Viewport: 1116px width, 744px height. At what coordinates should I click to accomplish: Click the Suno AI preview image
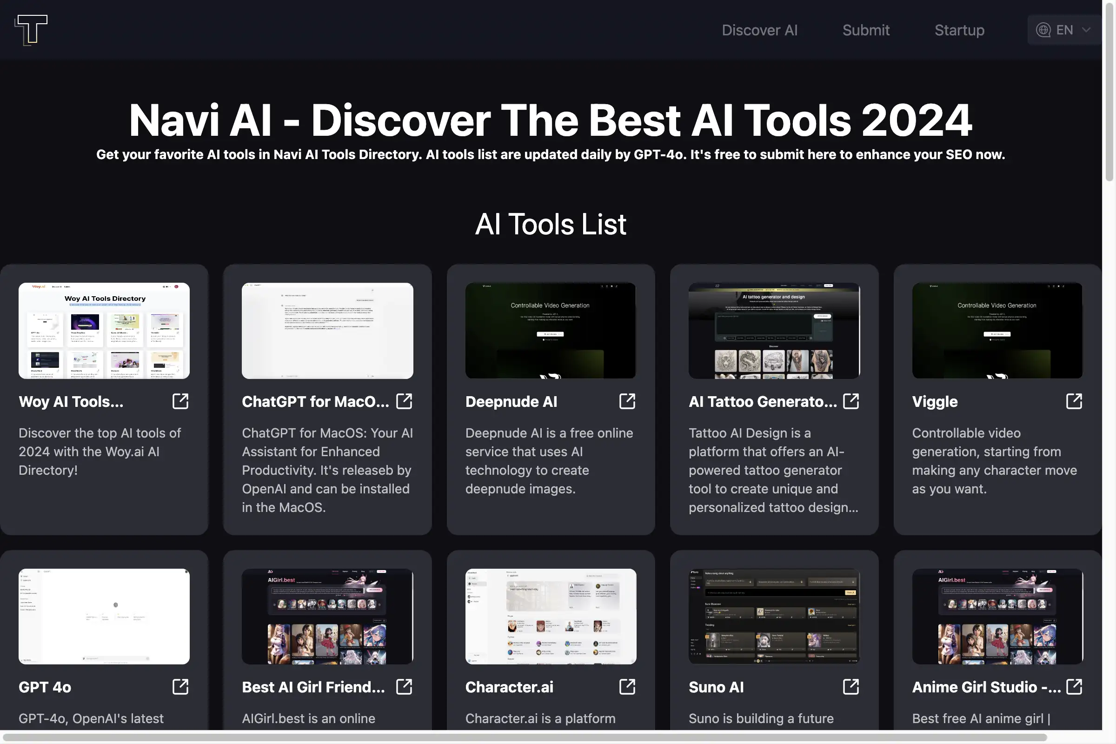coord(773,617)
